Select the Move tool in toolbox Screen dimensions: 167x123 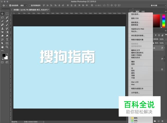(x=2, y=14)
